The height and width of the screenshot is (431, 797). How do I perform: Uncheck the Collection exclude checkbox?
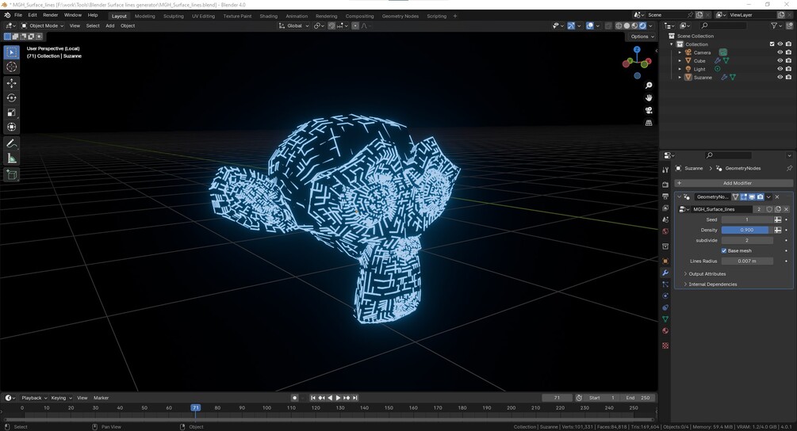coord(772,44)
